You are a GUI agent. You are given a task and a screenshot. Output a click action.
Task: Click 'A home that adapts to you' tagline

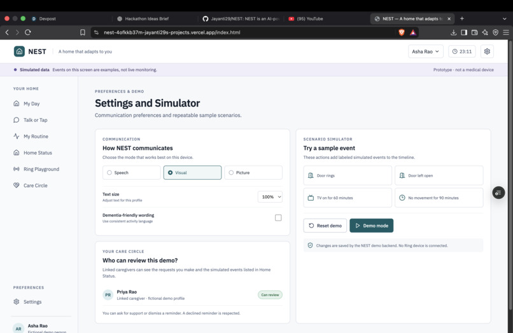click(85, 51)
